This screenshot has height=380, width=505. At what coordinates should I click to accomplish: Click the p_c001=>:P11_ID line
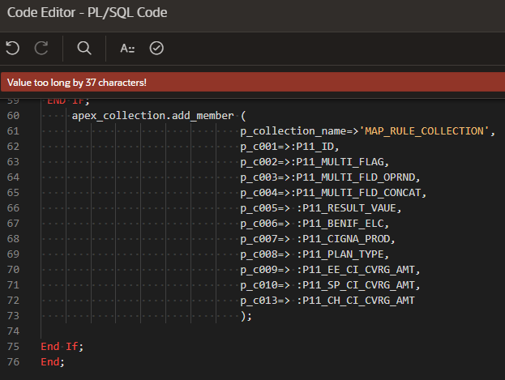[289, 147]
